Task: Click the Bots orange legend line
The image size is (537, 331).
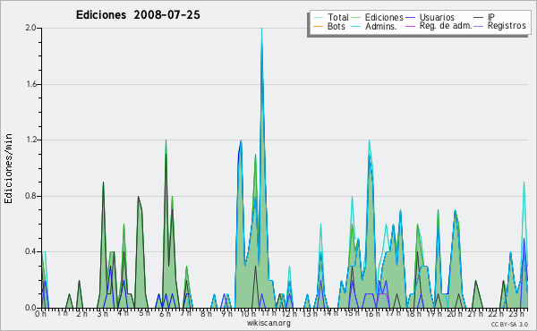Action: (318, 26)
